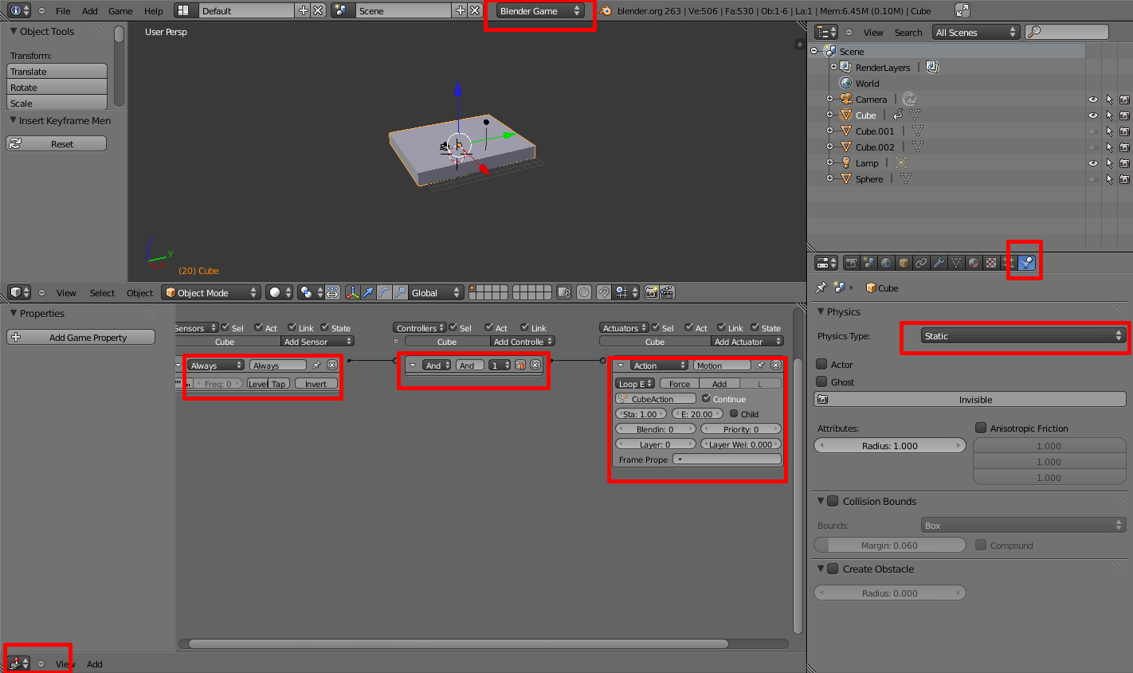
Task: Expand Cube.001 in the outliner
Action: (829, 131)
